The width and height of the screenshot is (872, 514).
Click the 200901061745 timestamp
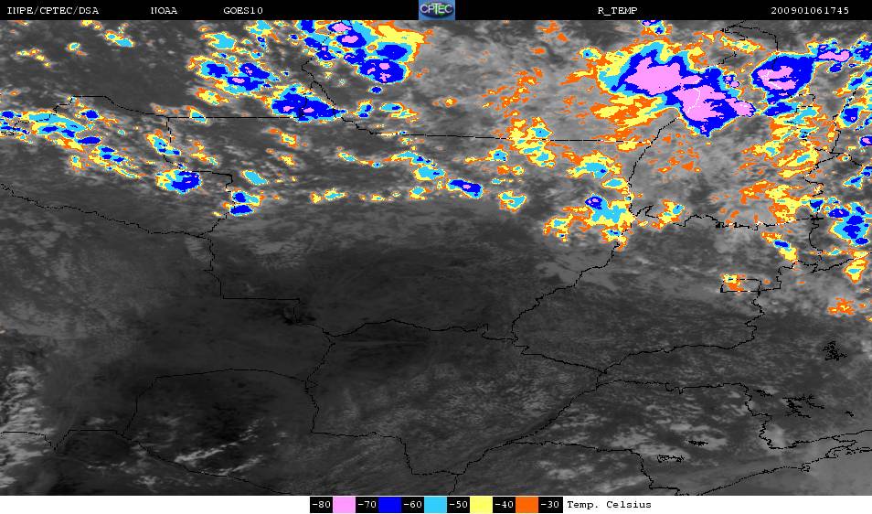(x=810, y=11)
